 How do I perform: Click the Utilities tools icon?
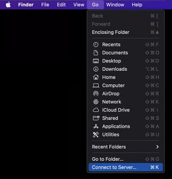coord(96,135)
